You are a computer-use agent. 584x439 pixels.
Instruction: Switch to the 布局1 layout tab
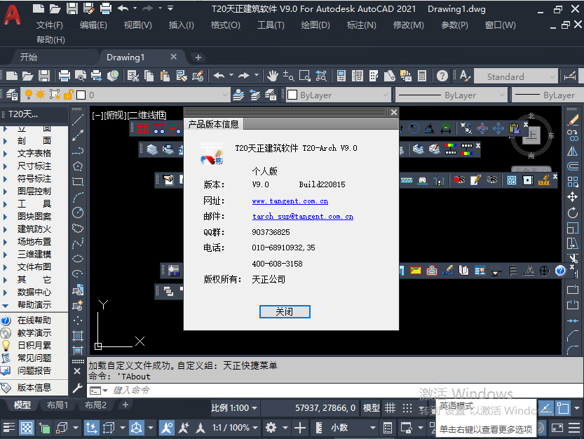(57, 405)
